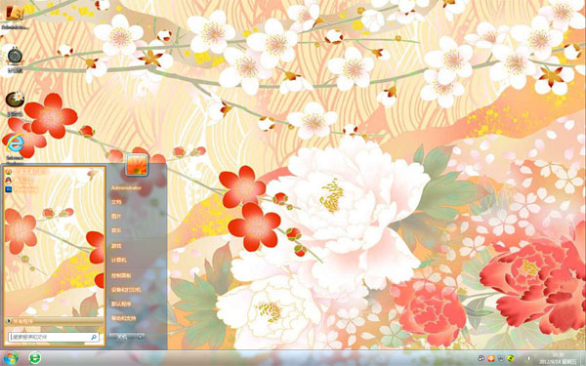This screenshot has width=586, height=366.
Task: Open 图片 (Pictures) in Start menu
Action: click(x=116, y=217)
